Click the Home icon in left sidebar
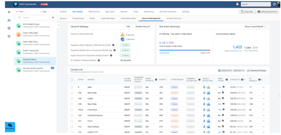This screenshot has height=135, width=281. click(x=9, y=12)
